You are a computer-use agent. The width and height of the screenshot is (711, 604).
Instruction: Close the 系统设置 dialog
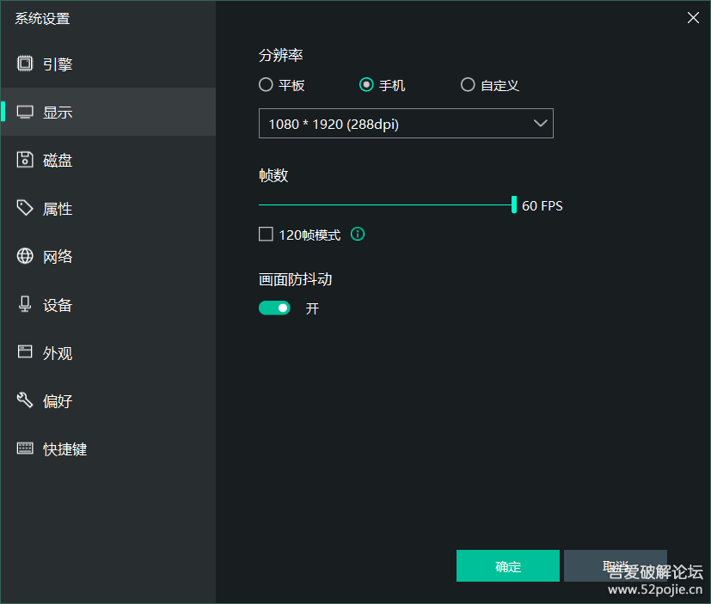click(x=693, y=18)
